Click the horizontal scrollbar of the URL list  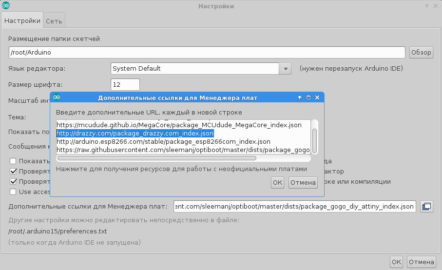(x=156, y=158)
